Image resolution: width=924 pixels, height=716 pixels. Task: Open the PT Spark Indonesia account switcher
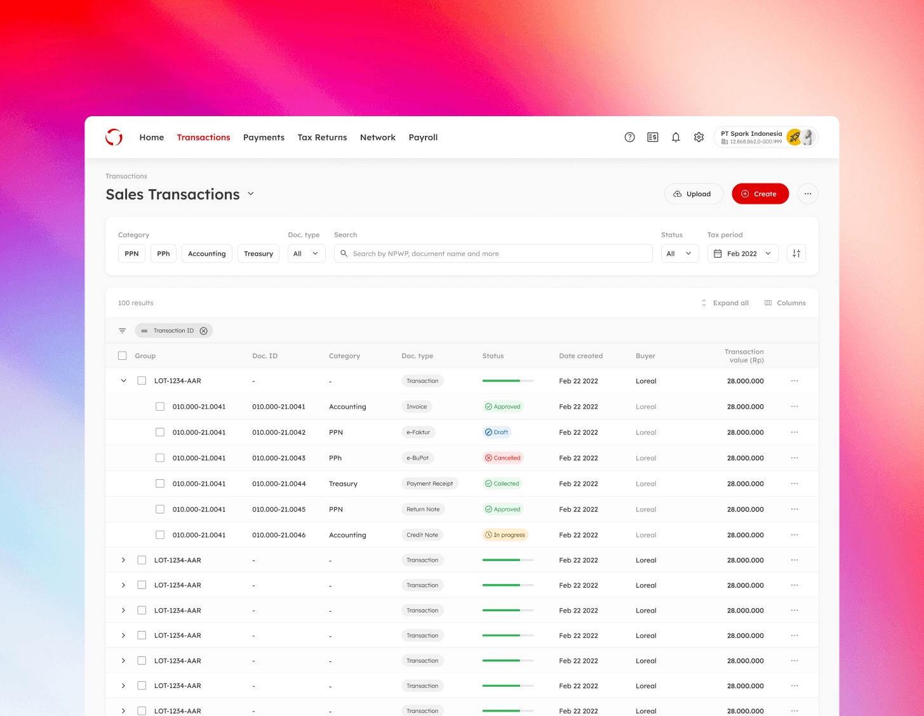click(x=766, y=137)
